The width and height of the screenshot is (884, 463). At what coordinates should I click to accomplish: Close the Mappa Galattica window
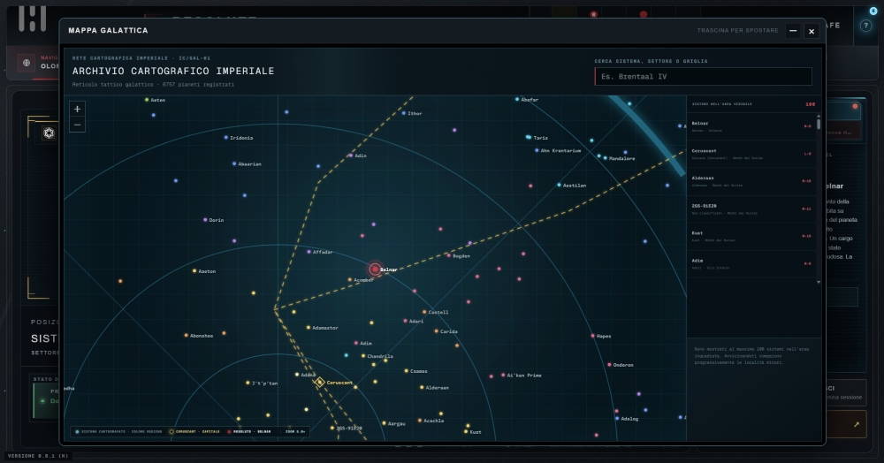[x=812, y=31]
